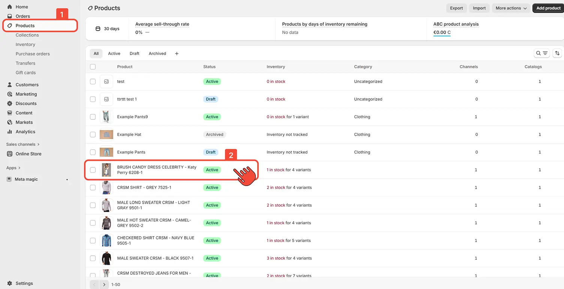Image resolution: width=564 pixels, height=289 pixels.
Task: Switch to the Archived tab
Action: tap(157, 54)
